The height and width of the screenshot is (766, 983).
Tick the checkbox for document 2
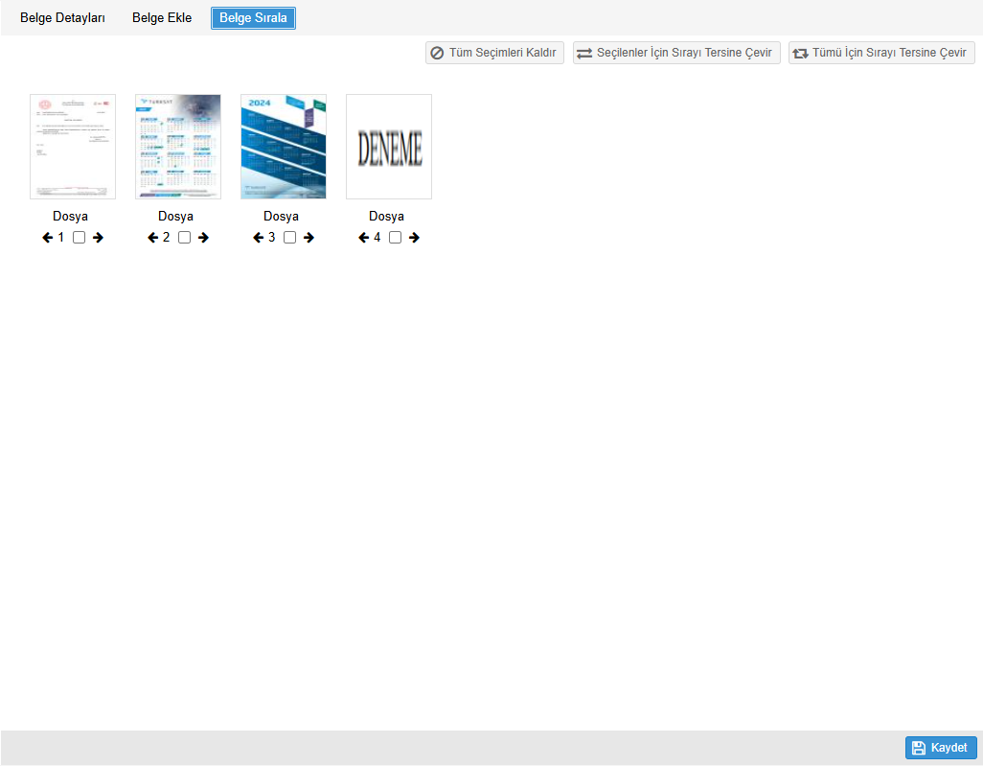[185, 238]
